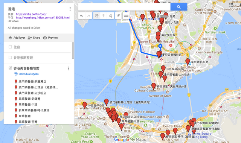Select the hand pan tool
This screenshot has width=241, height=143.
(96, 16)
